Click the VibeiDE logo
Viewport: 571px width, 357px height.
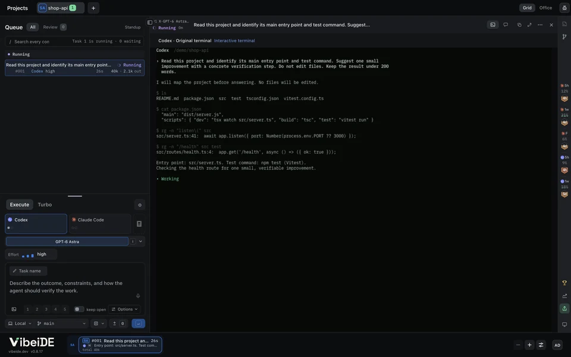(x=32, y=342)
